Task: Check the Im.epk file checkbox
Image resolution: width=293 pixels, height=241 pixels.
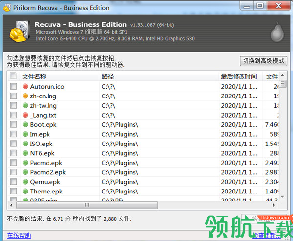Action: (x=13, y=134)
